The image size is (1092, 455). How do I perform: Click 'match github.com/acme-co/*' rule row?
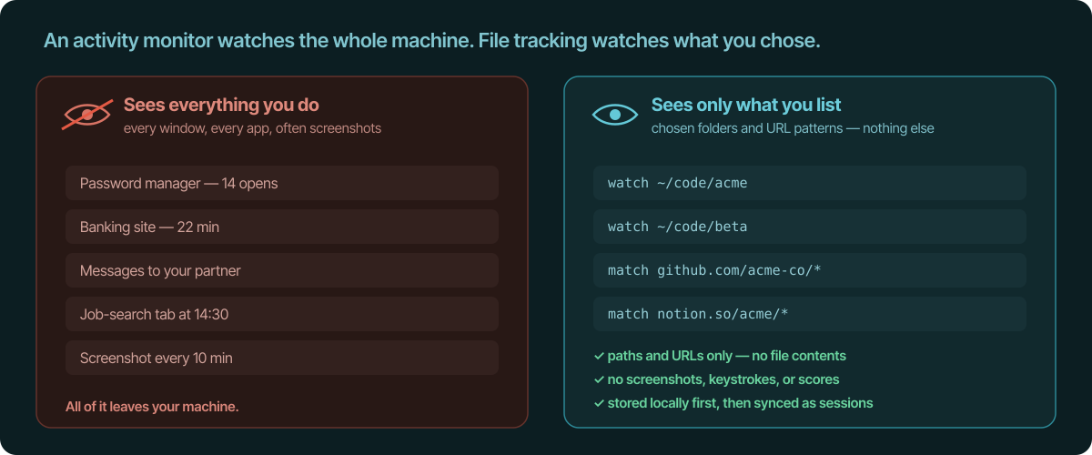click(810, 270)
